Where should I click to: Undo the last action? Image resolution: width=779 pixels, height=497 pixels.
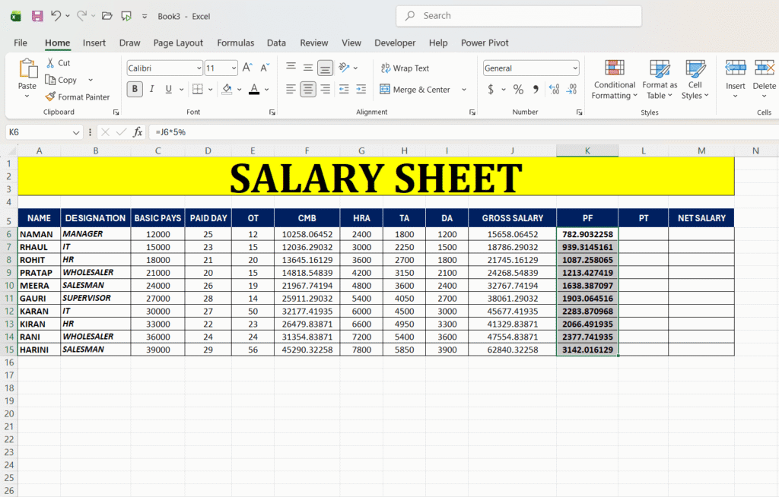pyautogui.click(x=56, y=16)
